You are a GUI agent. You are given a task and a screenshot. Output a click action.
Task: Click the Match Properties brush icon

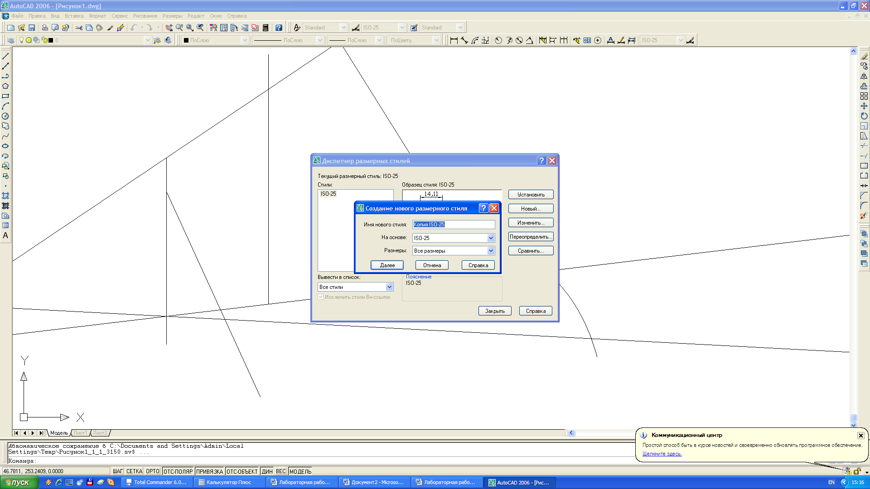tap(110, 28)
